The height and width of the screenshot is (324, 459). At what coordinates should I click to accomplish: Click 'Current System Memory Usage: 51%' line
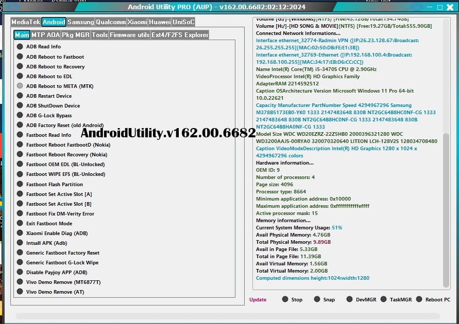(x=299, y=228)
